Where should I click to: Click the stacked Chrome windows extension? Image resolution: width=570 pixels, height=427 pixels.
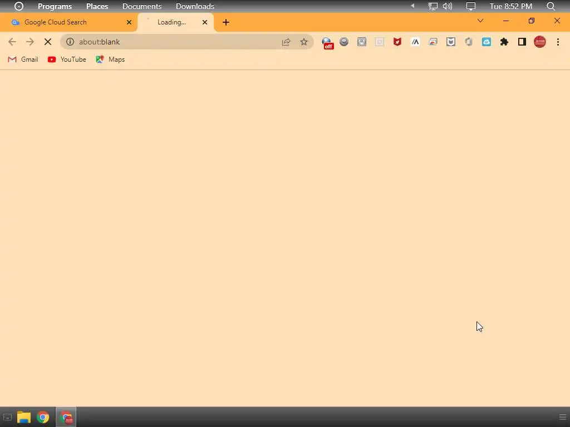click(x=433, y=42)
